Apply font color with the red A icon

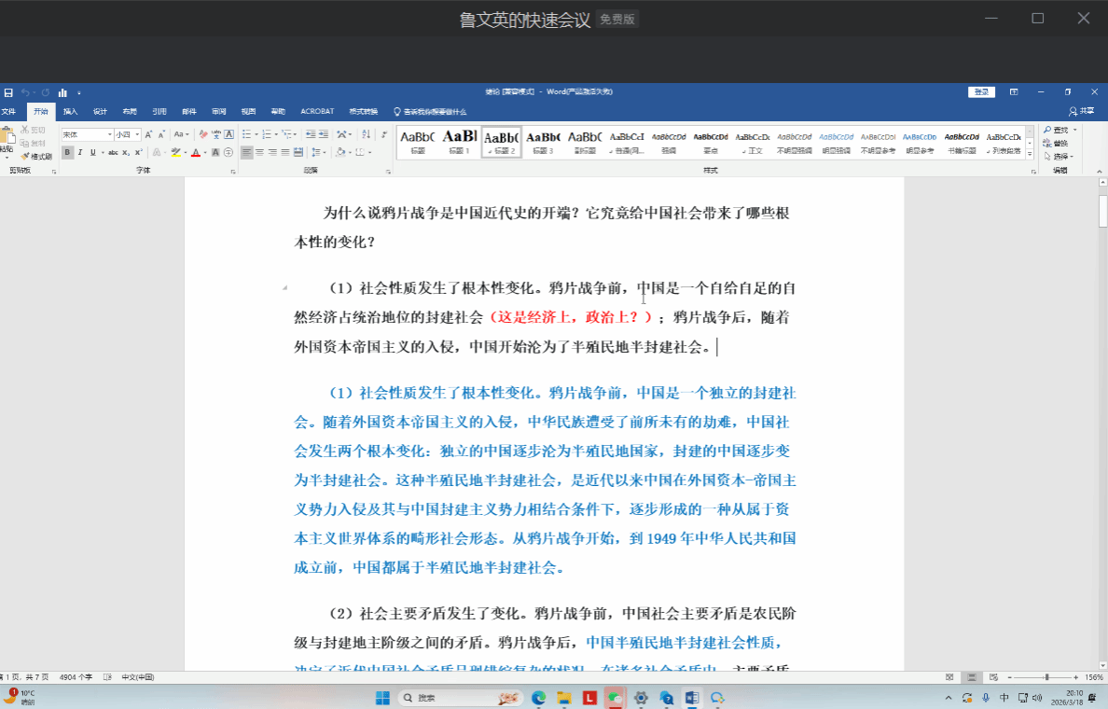(196, 152)
